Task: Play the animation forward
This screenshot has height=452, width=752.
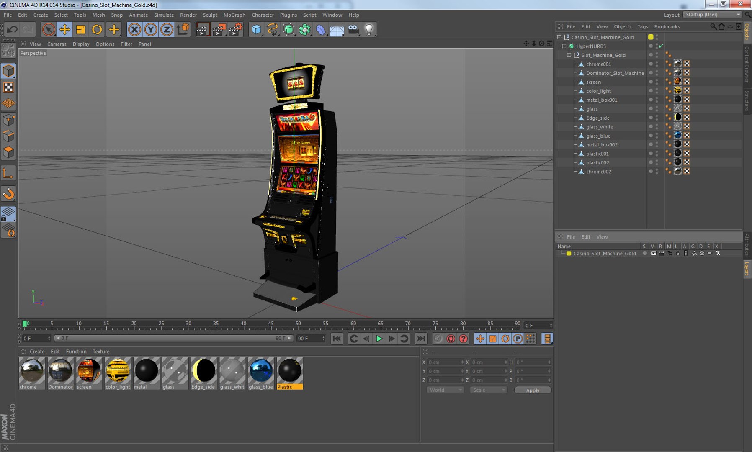Action: point(379,339)
